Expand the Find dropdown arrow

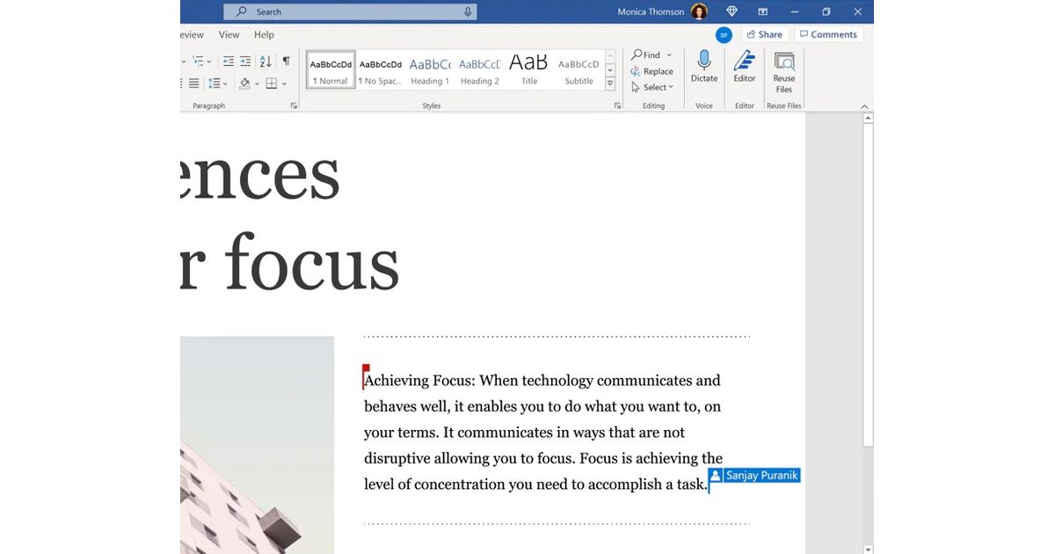[669, 55]
